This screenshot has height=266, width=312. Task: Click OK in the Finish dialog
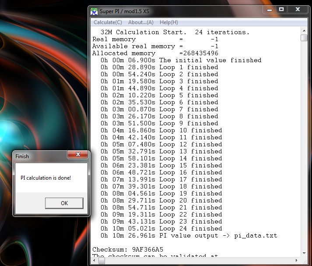pos(64,203)
